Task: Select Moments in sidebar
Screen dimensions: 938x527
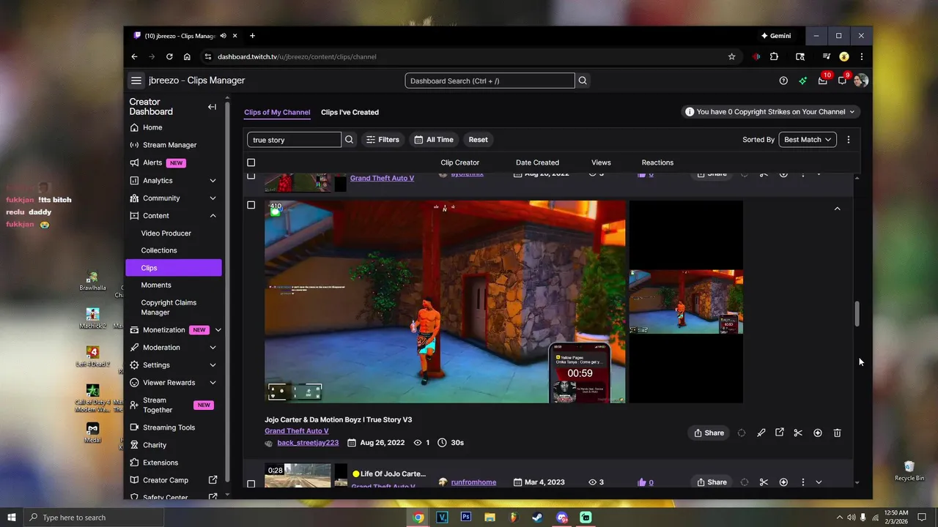Action: (x=156, y=285)
